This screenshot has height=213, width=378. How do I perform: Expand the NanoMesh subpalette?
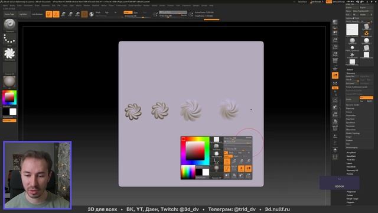coord(351,156)
